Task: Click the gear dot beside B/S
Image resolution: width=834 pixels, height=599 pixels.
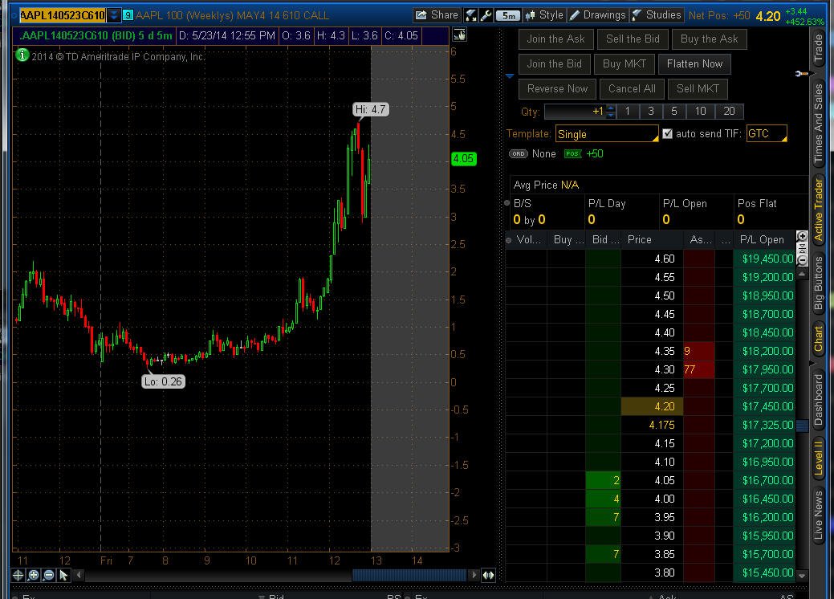Action: tap(507, 202)
